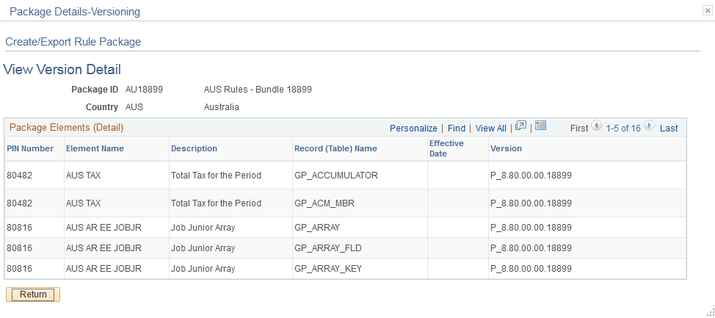
Task: Click the AUS Rules - Bundle 18899 text
Action: [258, 90]
